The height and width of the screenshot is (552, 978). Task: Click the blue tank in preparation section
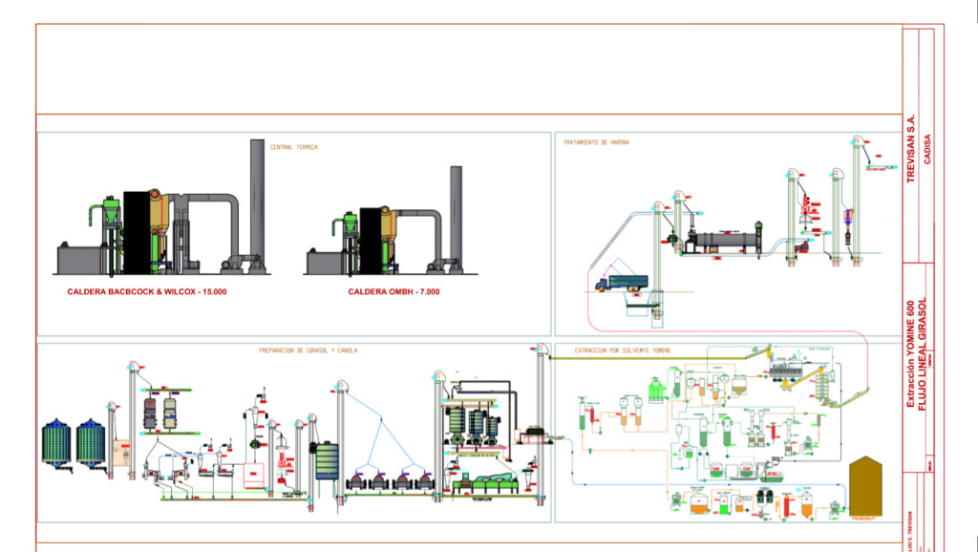tap(327, 461)
